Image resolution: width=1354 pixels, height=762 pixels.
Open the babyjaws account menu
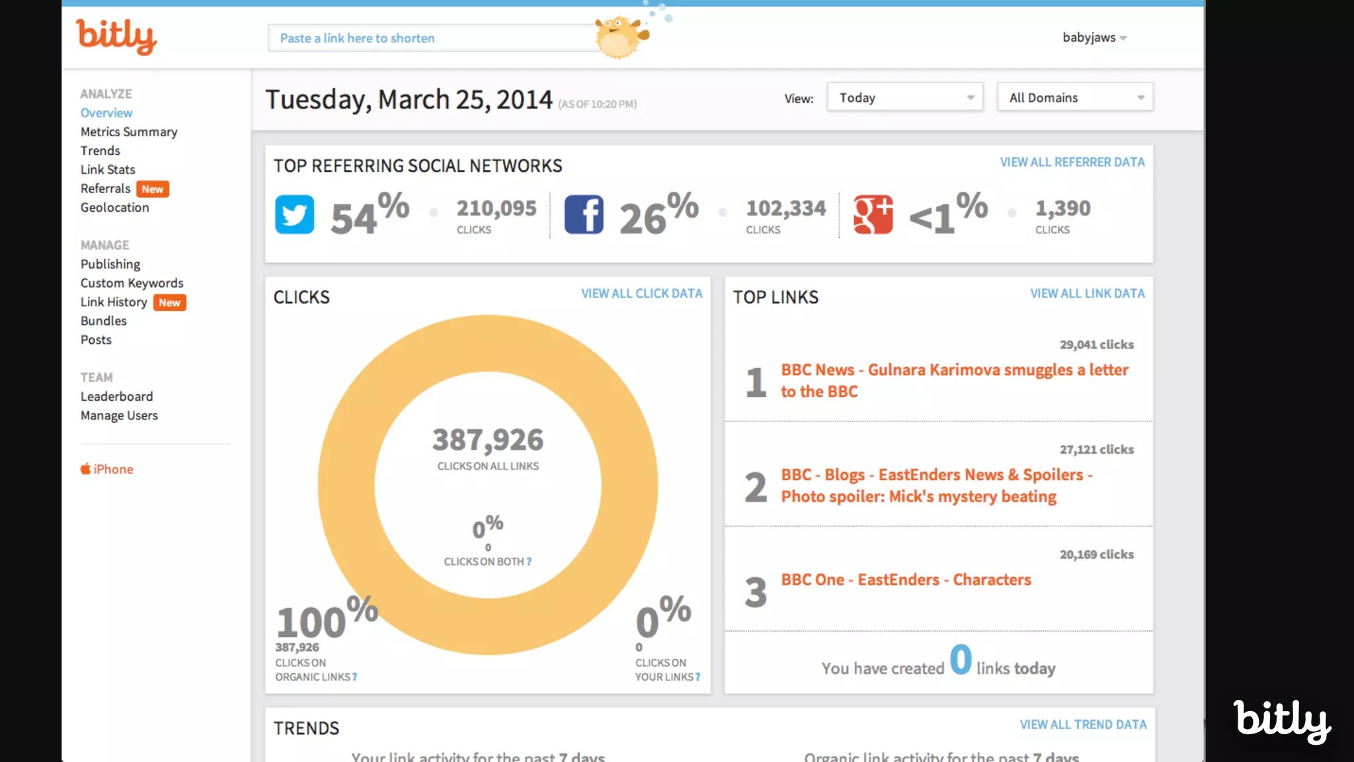click(x=1094, y=38)
